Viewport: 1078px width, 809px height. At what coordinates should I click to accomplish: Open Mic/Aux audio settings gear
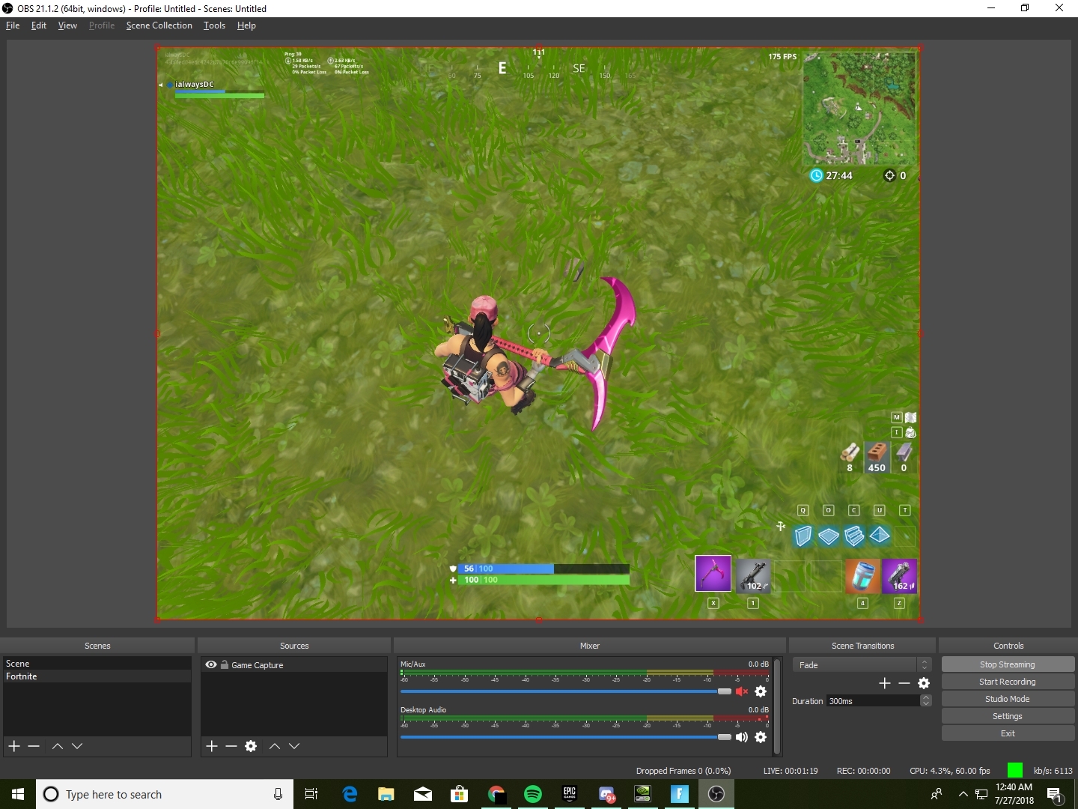[761, 691]
